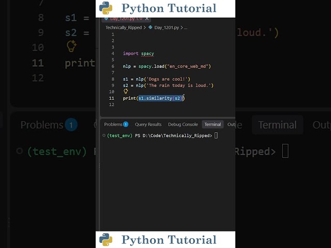This screenshot has width=331, height=248.
Task: Click 'Dogs are cool!' string on line 8
Action: tap(167, 79)
